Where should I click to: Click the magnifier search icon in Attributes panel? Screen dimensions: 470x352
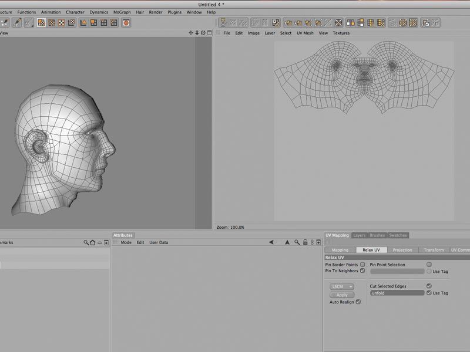pyautogui.click(x=297, y=242)
